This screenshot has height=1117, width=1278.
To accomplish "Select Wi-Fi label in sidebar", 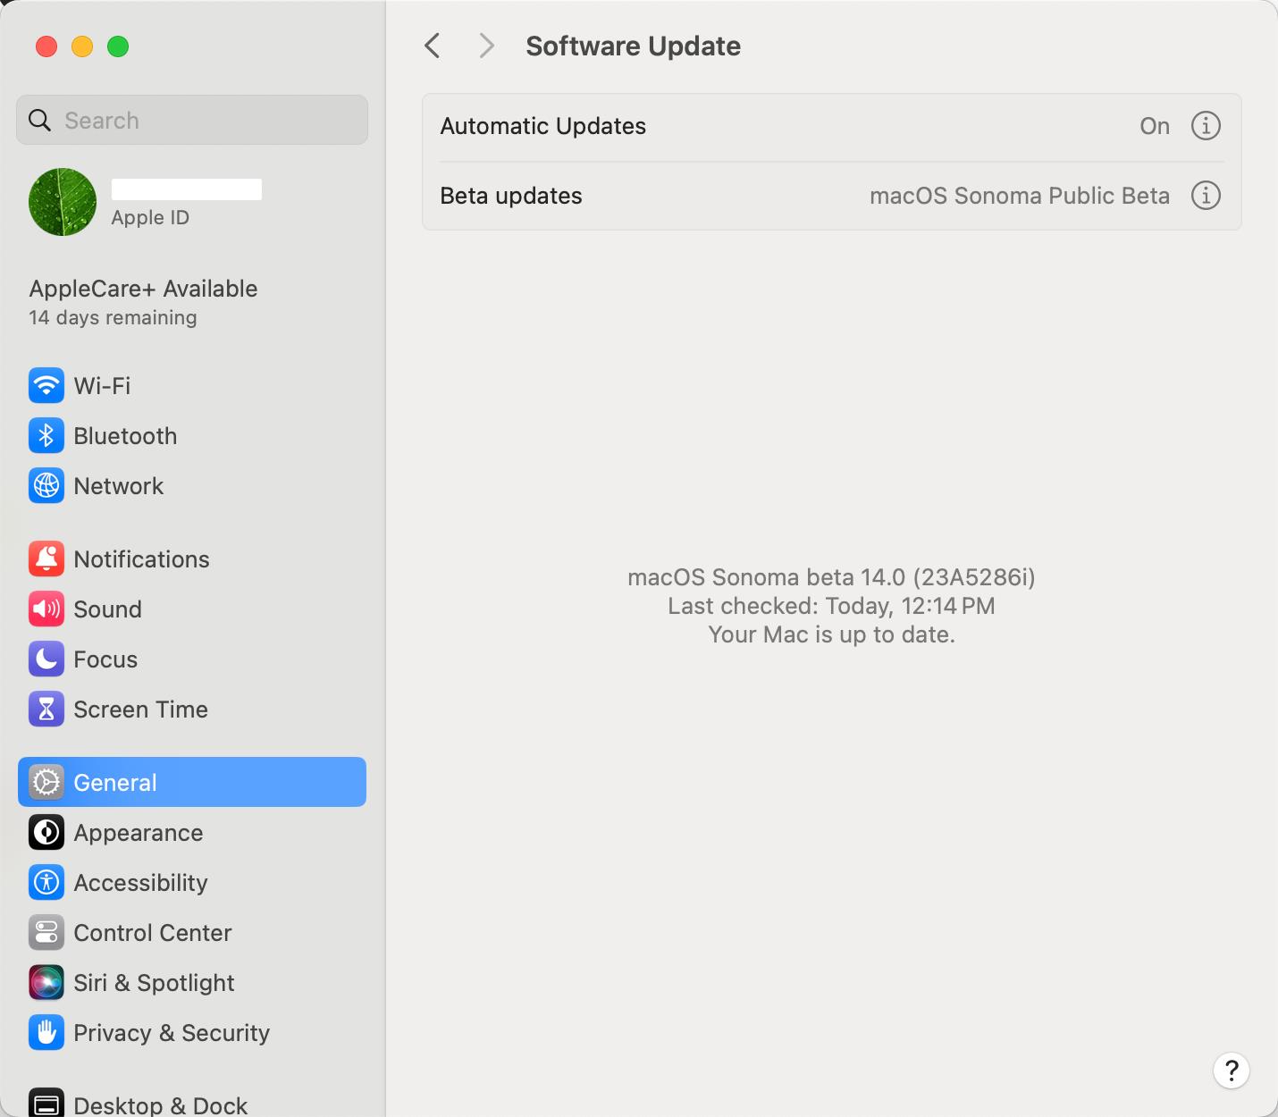I will point(102,386).
